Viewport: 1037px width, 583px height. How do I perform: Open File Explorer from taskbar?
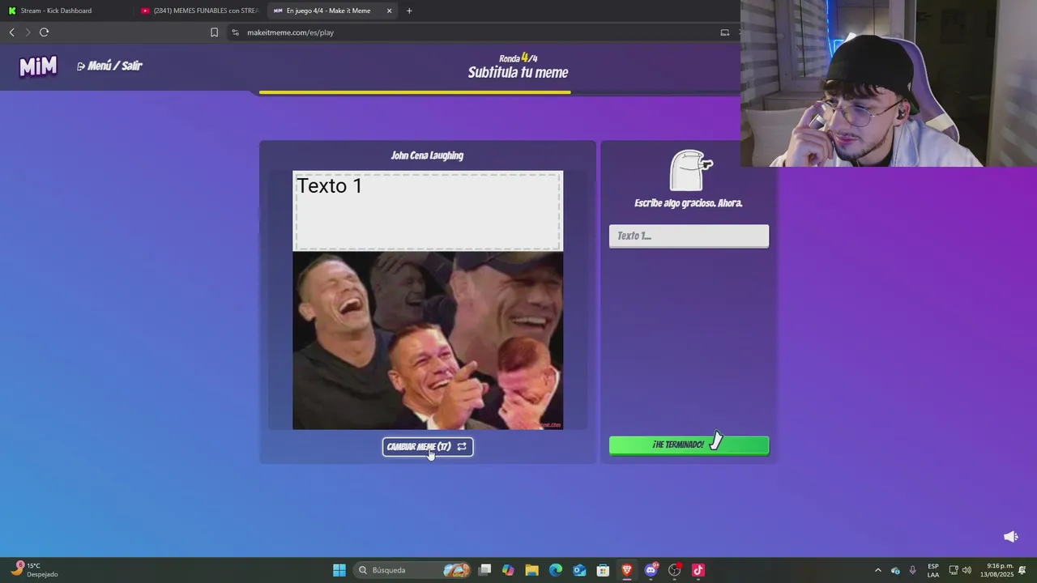click(x=531, y=570)
